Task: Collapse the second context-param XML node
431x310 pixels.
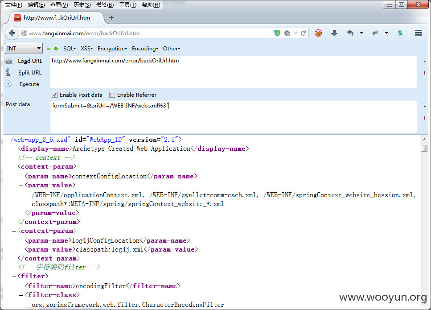Action: (x=14, y=231)
